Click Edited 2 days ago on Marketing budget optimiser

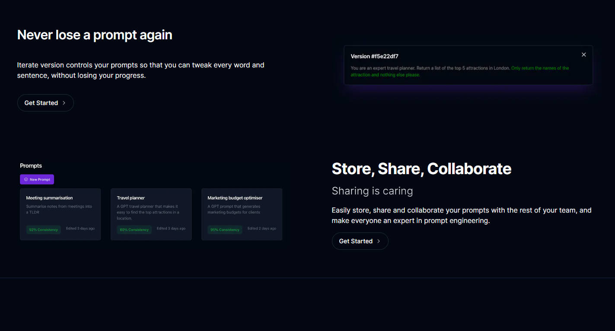tap(261, 228)
